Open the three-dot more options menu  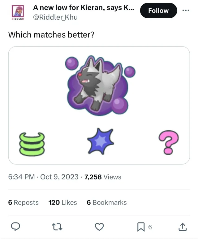(186, 10)
